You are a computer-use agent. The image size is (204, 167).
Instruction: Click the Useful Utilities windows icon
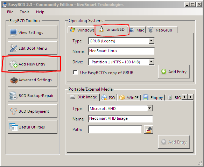pos(14,127)
